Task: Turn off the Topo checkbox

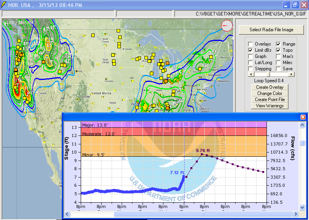Action: coord(278,50)
